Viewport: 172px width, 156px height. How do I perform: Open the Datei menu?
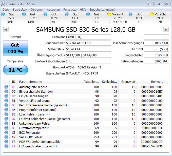(x=6, y=10)
